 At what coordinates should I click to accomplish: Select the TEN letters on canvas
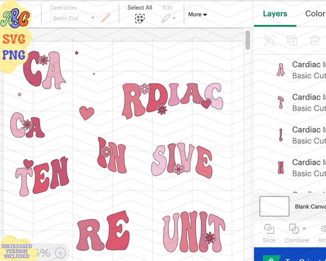(x=42, y=176)
